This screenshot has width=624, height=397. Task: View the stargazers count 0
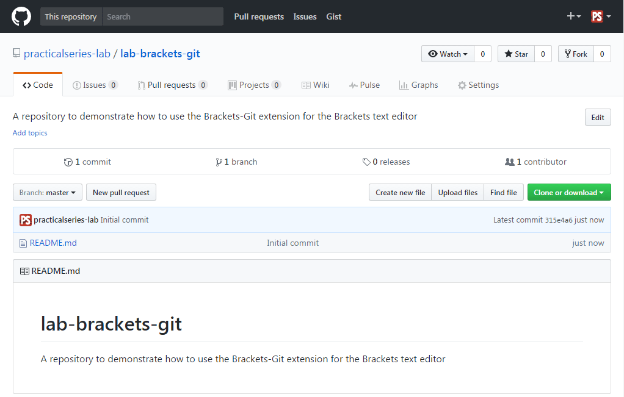click(543, 54)
